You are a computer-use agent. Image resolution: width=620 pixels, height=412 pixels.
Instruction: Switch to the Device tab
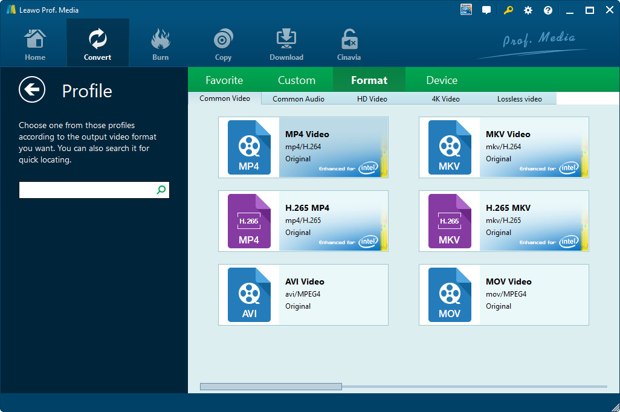pos(442,80)
